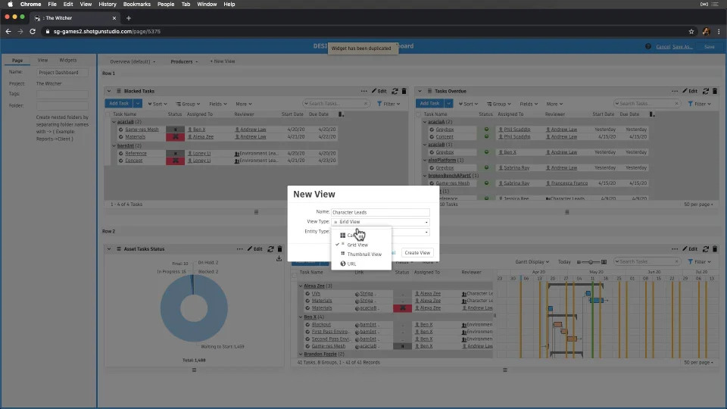
Task: Click the Today button in Gantt toolbar
Action: click(564, 261)
